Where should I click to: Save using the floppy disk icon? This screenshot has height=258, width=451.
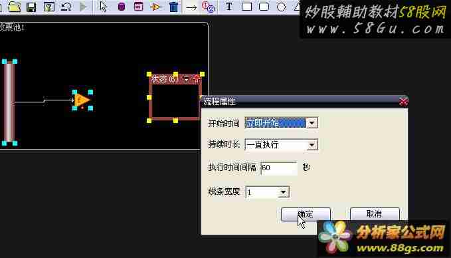coord(31,7)
